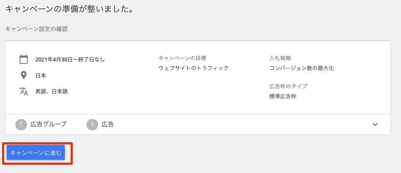Click the calendar date range icon

click(24, 59)
